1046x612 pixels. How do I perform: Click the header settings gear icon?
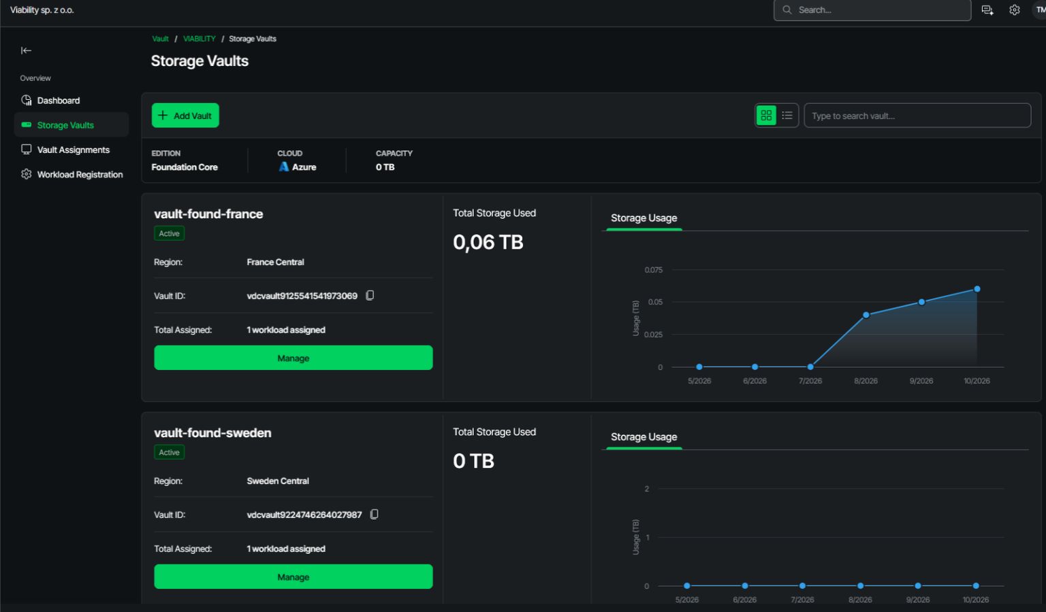(x=1015, y=10)
